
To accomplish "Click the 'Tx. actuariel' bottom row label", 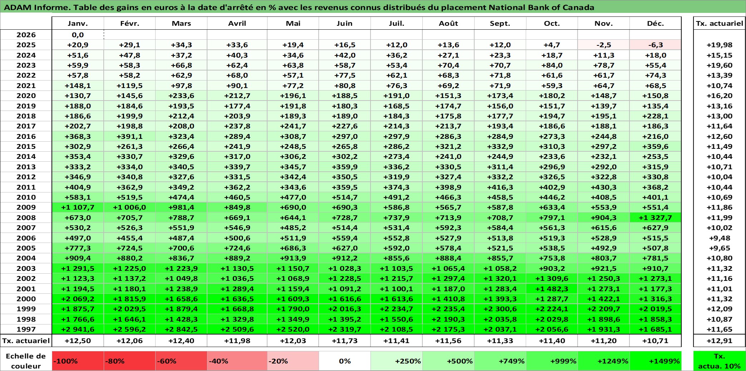I will point(26,341).
